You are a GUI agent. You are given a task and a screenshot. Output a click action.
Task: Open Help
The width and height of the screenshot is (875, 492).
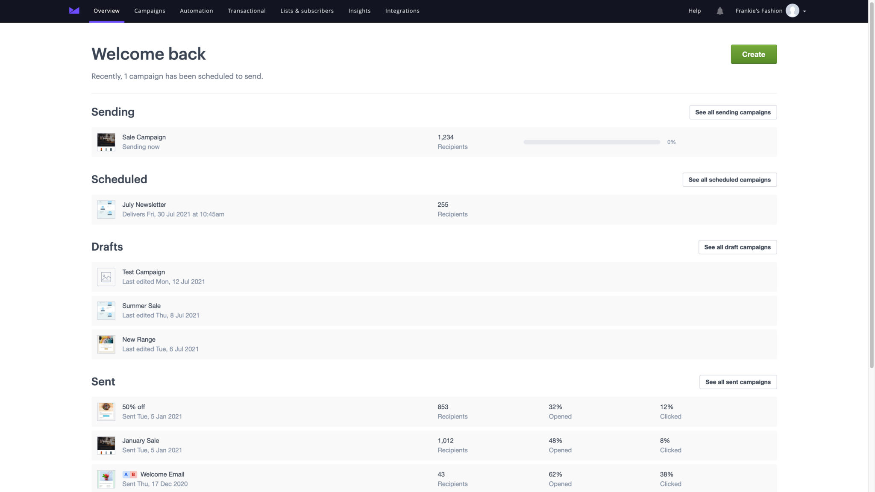pyautogui.click(x=694, y=11)
